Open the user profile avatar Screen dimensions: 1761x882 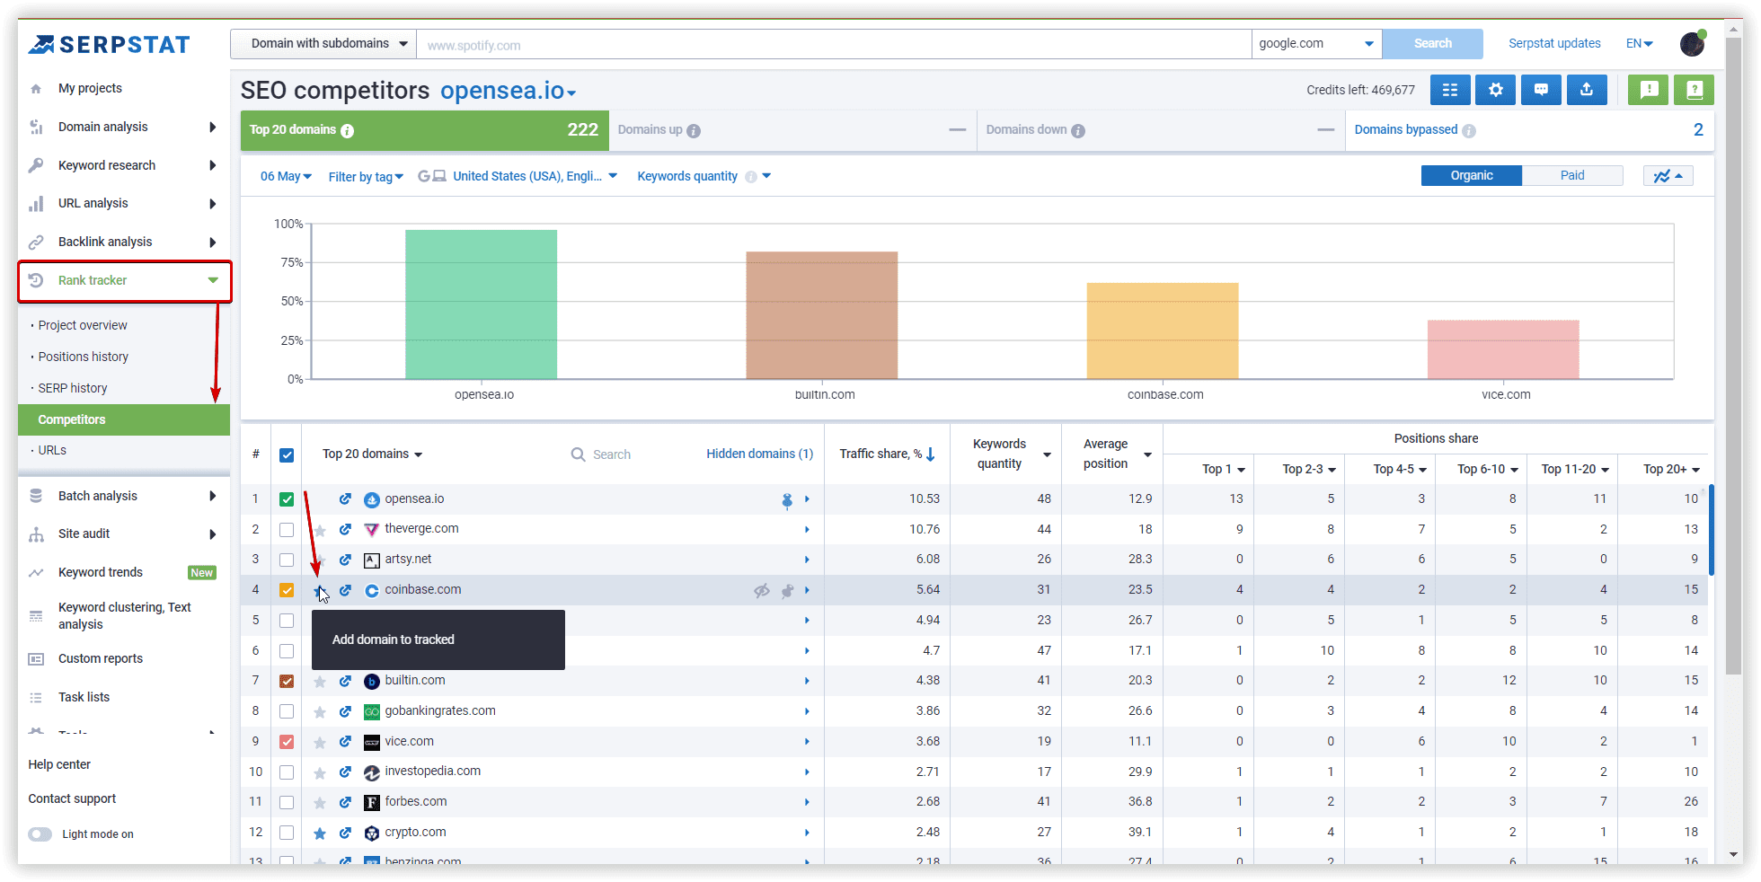[x=1693, y=43]
